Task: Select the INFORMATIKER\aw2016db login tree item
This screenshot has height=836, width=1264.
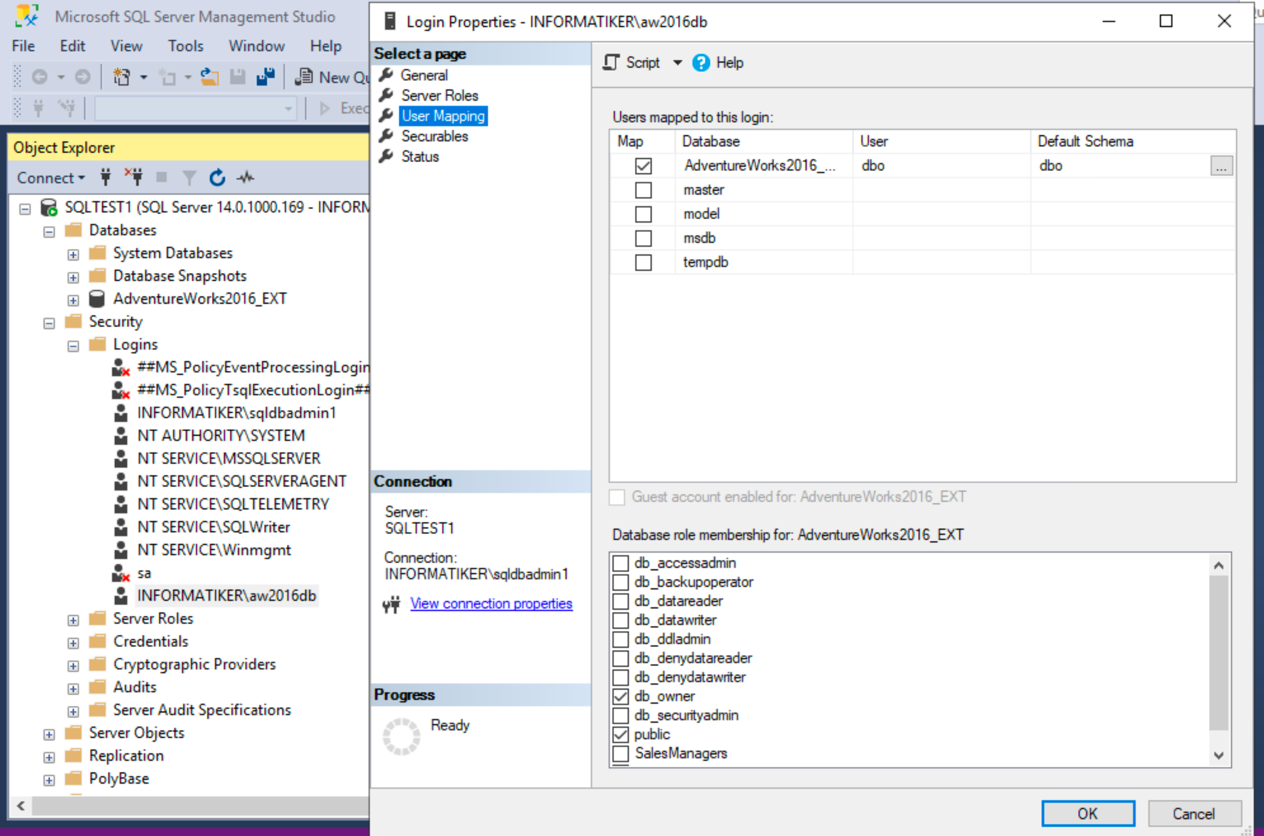Action: click(227, 595)
